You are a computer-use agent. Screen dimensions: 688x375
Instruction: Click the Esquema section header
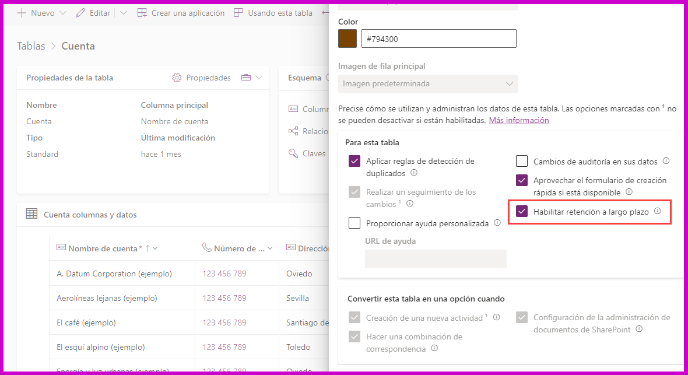[x=304, y=78]
